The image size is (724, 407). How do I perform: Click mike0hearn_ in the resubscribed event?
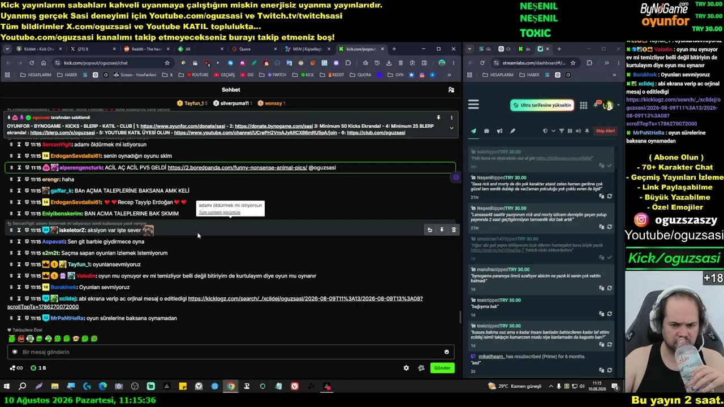(x=491, y=357)
